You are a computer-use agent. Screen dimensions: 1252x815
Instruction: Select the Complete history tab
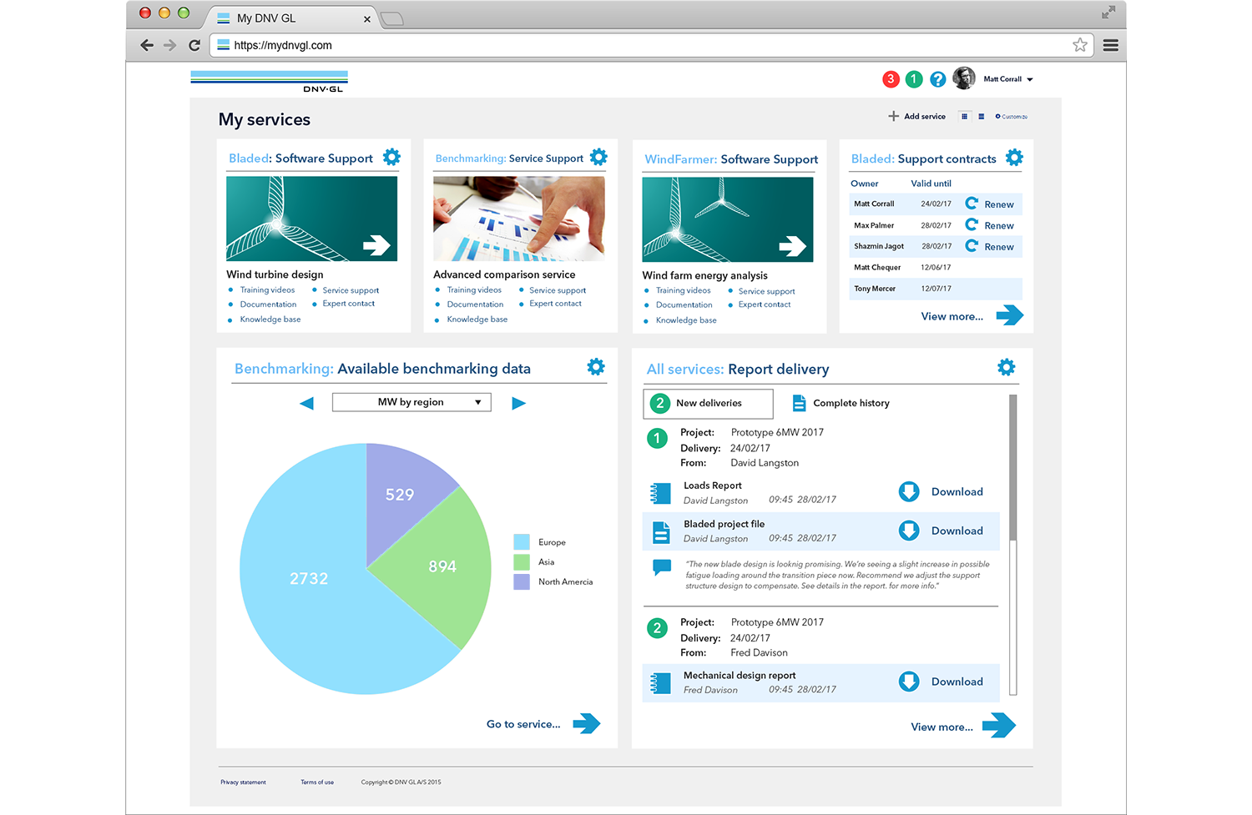pos(841,403)
